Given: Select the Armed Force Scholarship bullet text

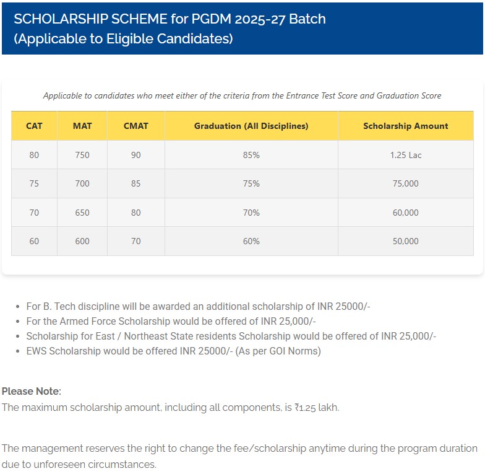Looking at the screenshot, I should coord(171,321).
